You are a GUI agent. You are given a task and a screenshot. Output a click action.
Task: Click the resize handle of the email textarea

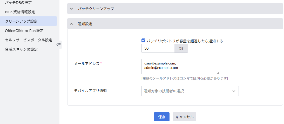(x=218, y=73)
